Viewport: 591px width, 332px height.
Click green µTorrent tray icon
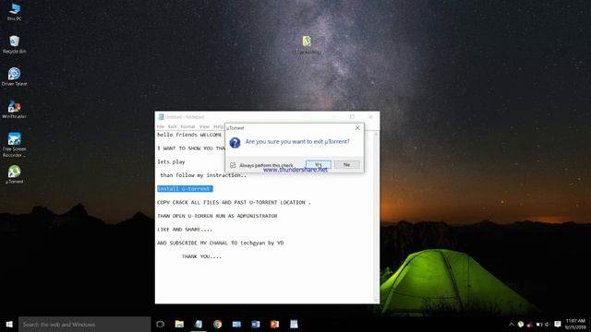pos(521,324)
